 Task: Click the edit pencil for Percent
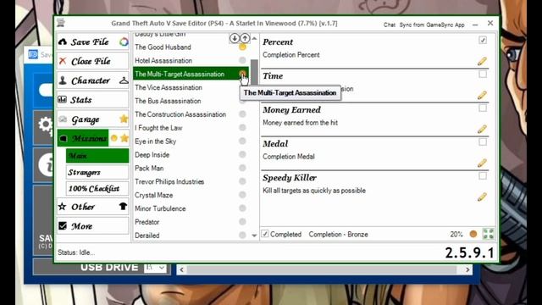482,62
